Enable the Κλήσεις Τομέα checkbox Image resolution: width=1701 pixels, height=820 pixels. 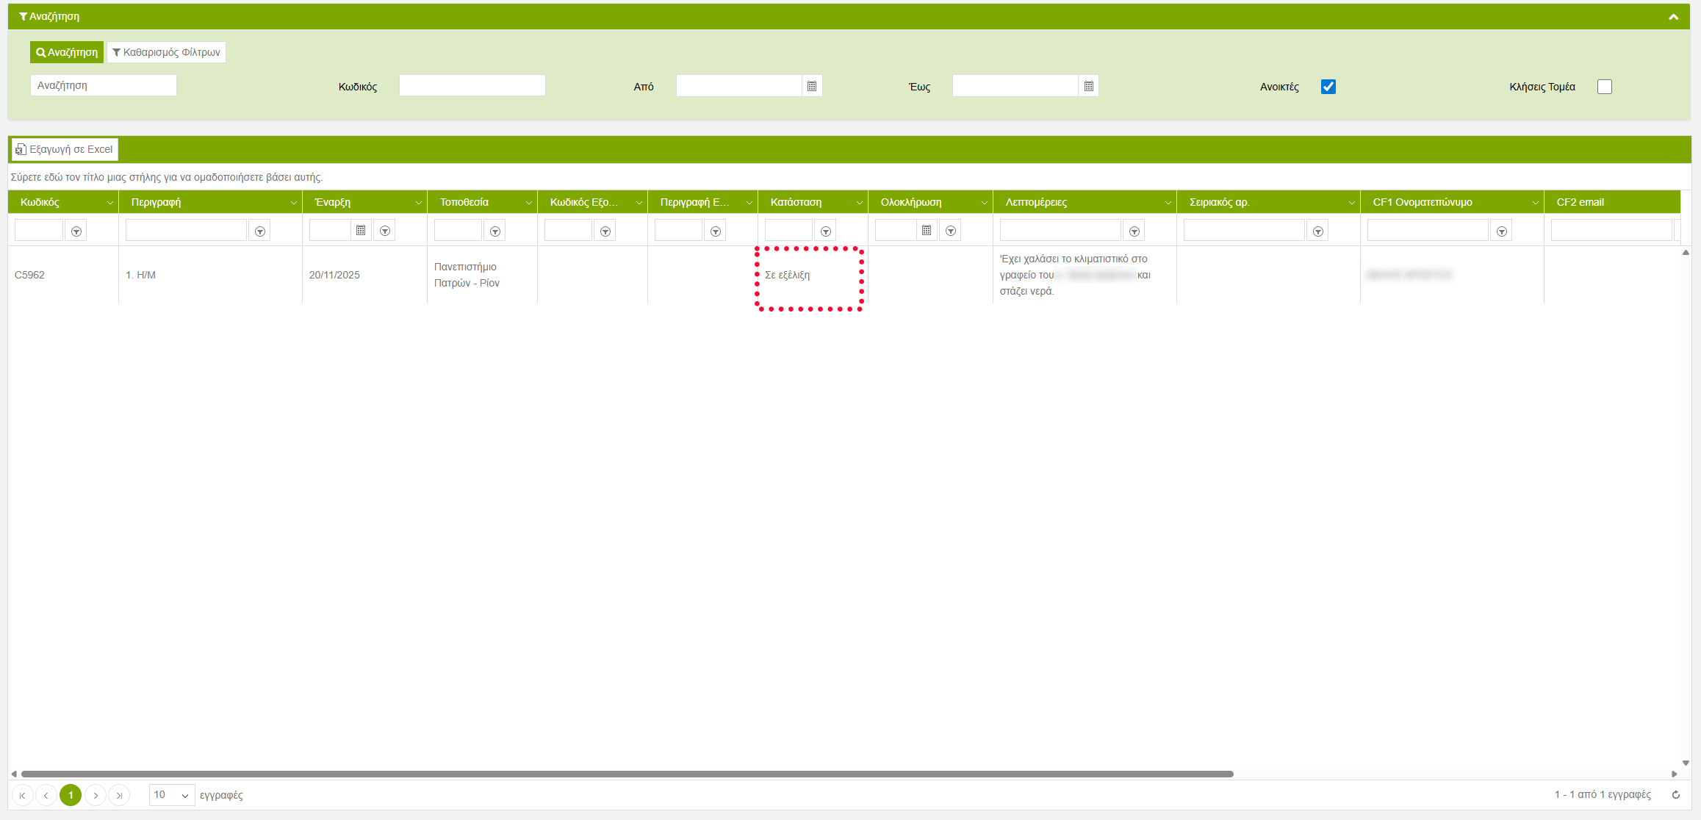(1605, 87)
